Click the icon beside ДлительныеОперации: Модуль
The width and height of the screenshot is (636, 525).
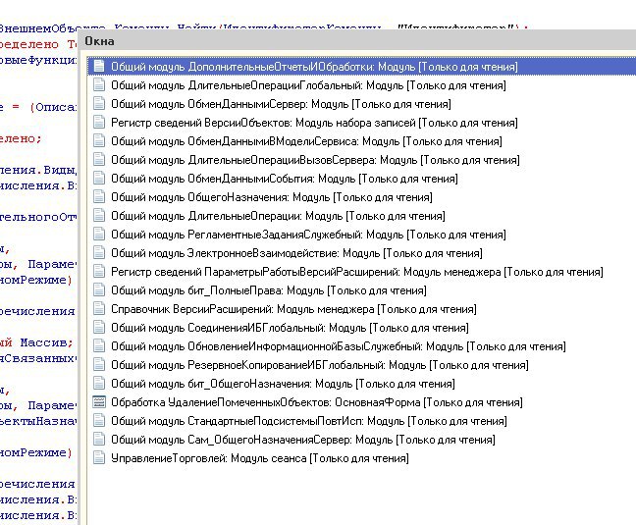point(99,216)
